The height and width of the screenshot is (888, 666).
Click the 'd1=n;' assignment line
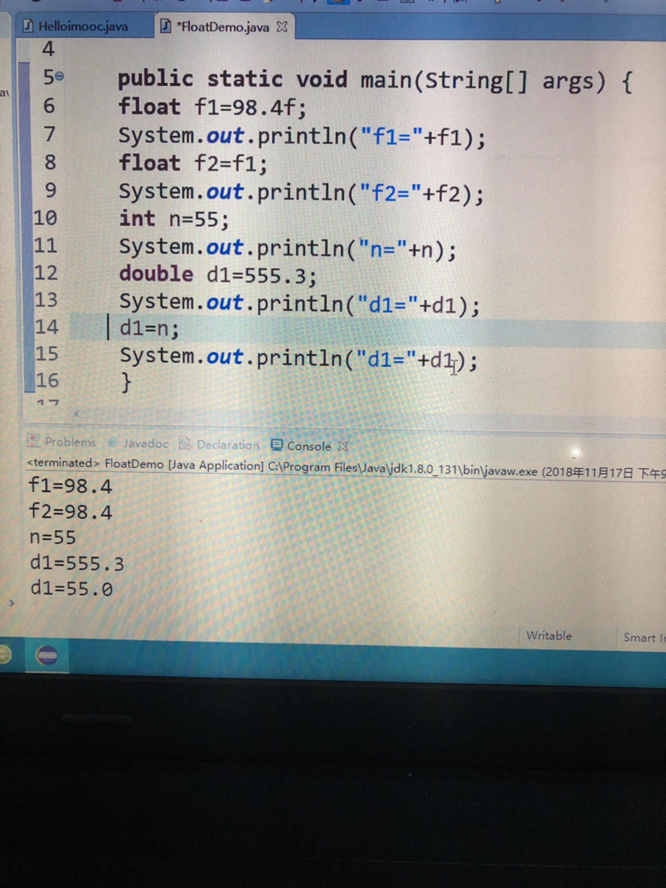click(149, 329)
